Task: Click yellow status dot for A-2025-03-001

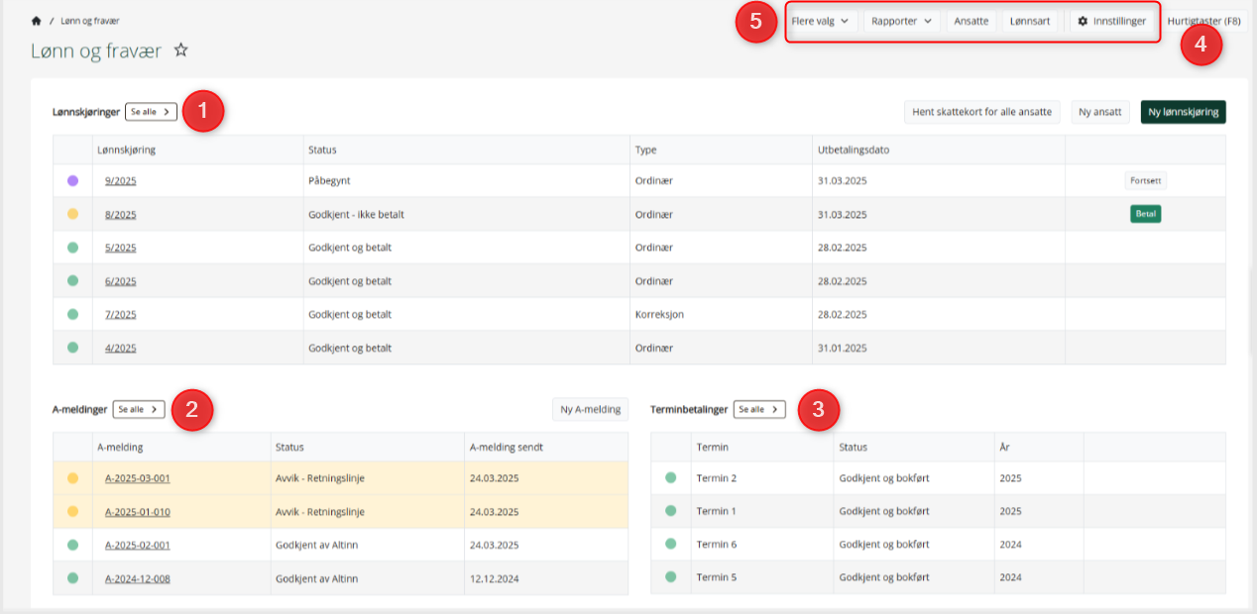Action: pyautogui.click(x=72, y=478)
